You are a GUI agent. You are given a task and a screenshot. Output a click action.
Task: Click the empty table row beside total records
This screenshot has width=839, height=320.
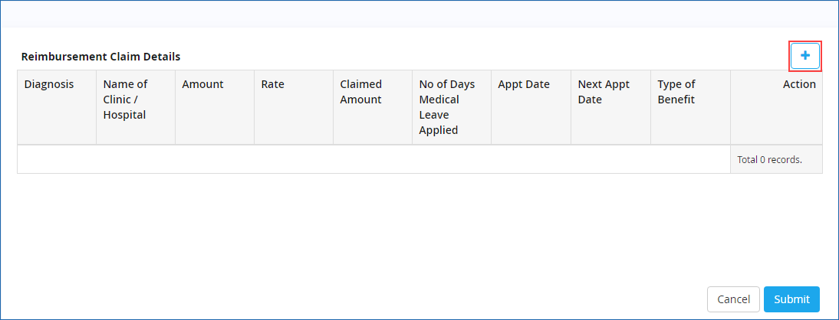[x=374, y=159]
